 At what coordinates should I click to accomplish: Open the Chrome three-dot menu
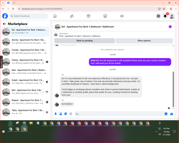click(176, 9)
